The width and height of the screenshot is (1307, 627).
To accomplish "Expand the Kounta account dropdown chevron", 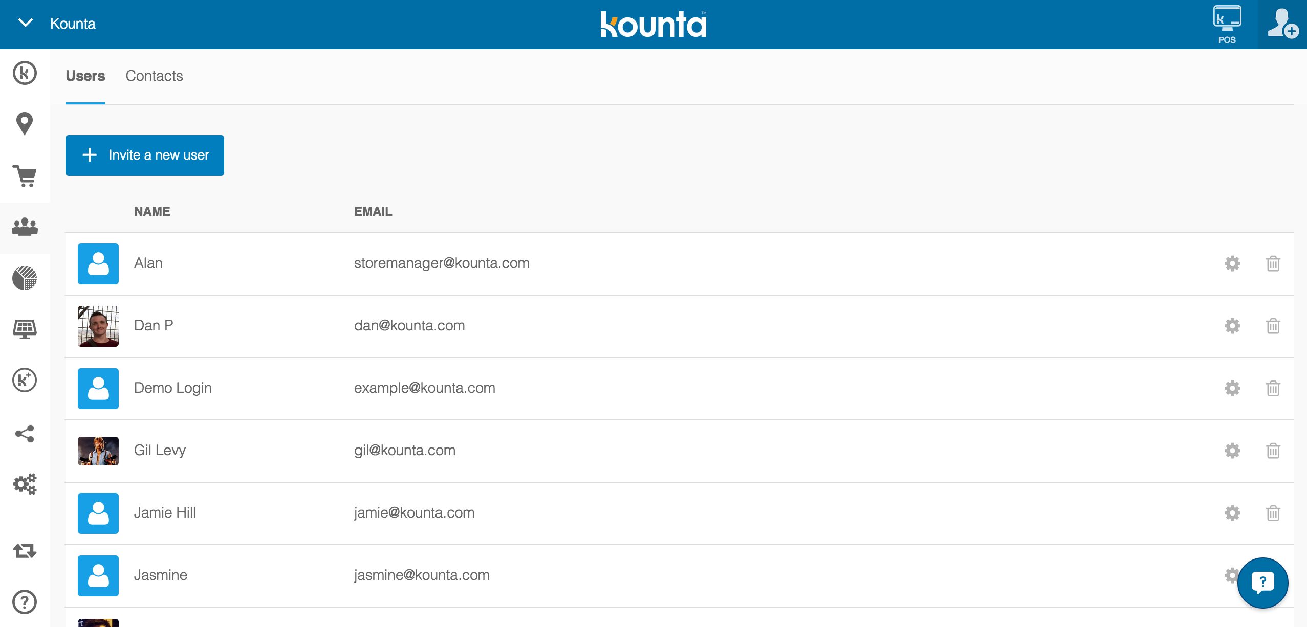I will [25, 23].
